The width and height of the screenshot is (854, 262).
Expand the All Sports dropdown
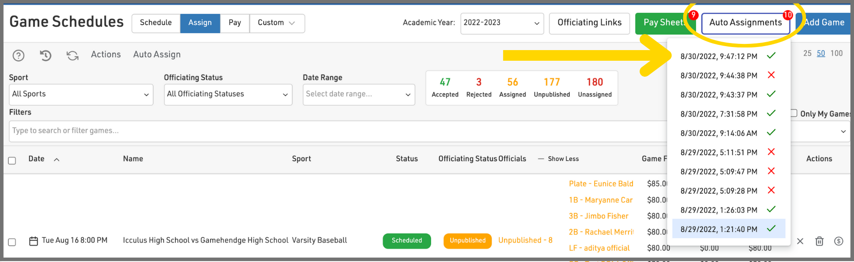81,94
